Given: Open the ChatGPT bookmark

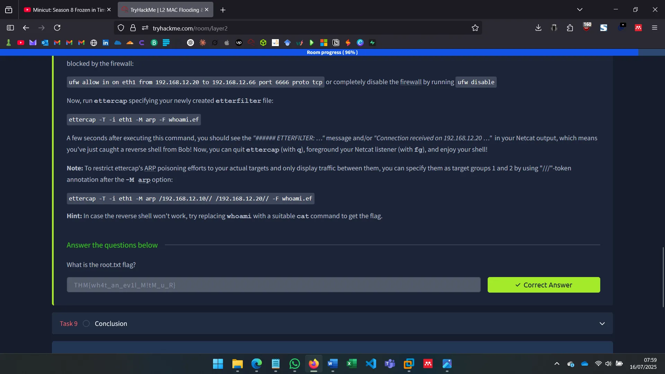Looking at the screenshot, I should pyautogui.click(x=190, y=43).
